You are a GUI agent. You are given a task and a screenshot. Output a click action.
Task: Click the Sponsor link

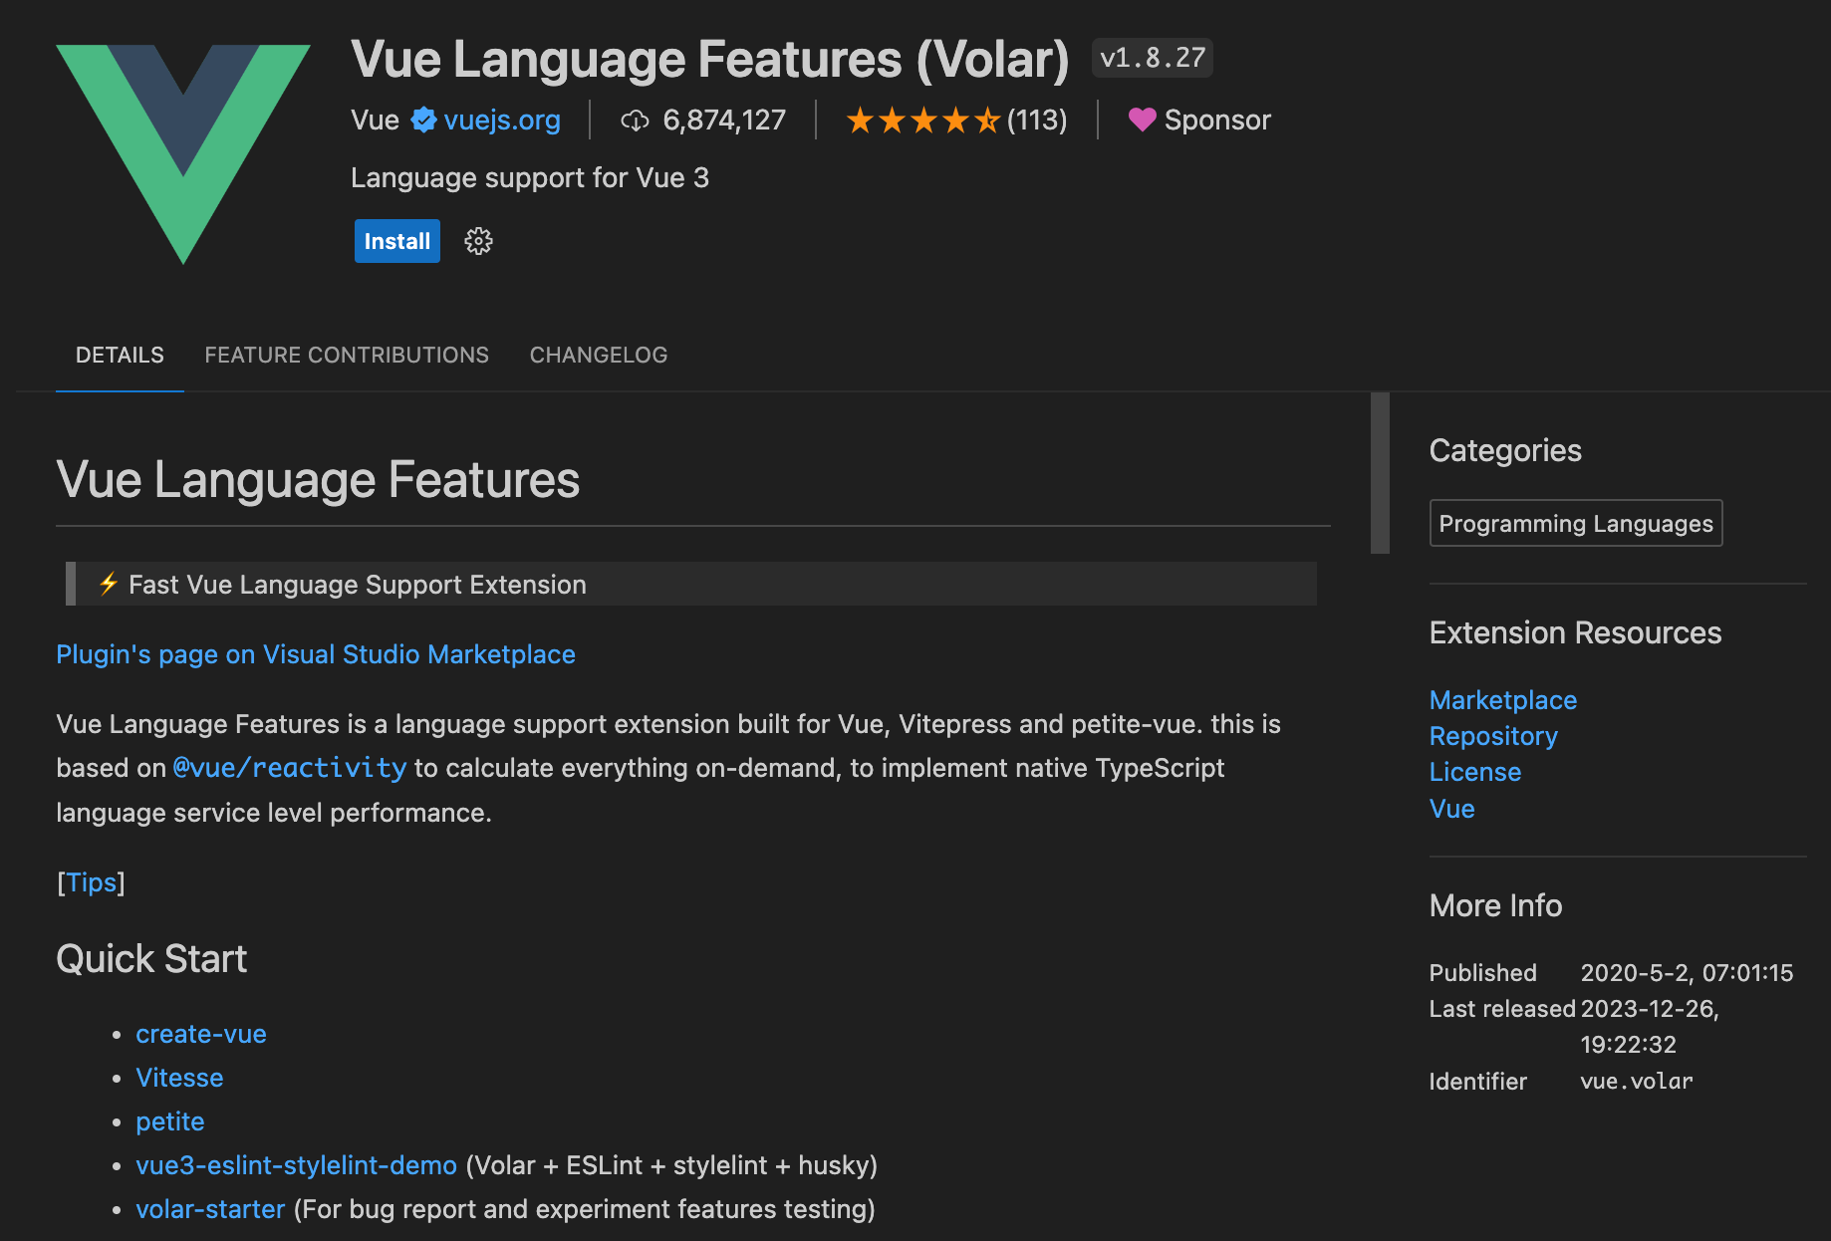1217,120
